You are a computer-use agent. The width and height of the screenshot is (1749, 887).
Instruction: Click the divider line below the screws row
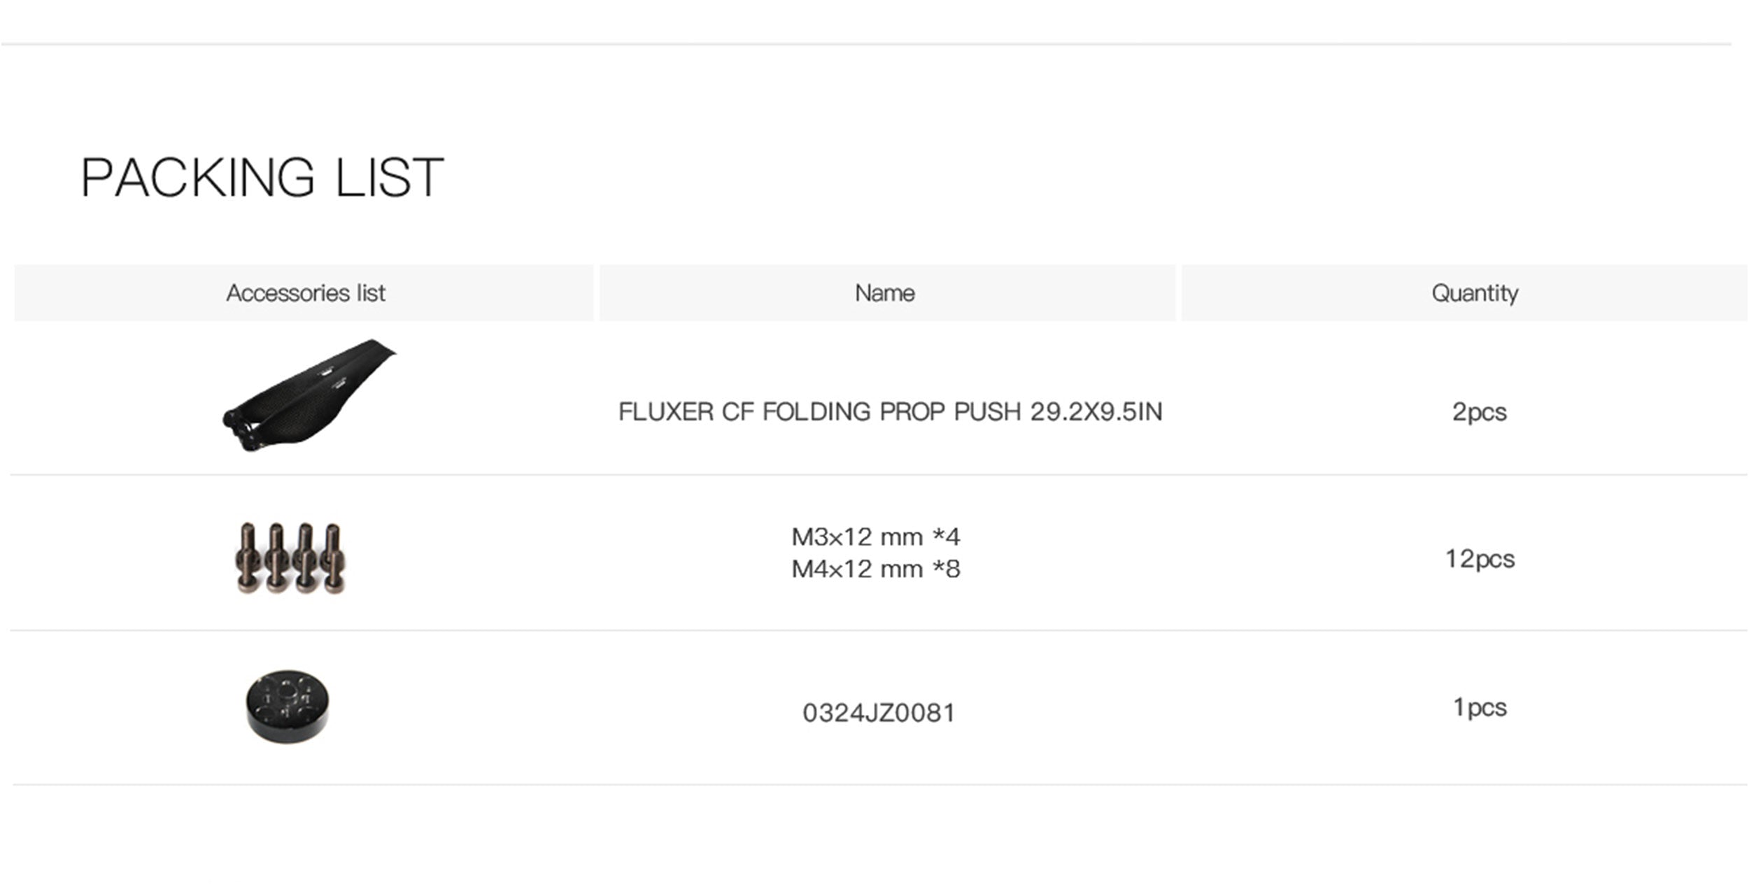[x=879, y=630]
